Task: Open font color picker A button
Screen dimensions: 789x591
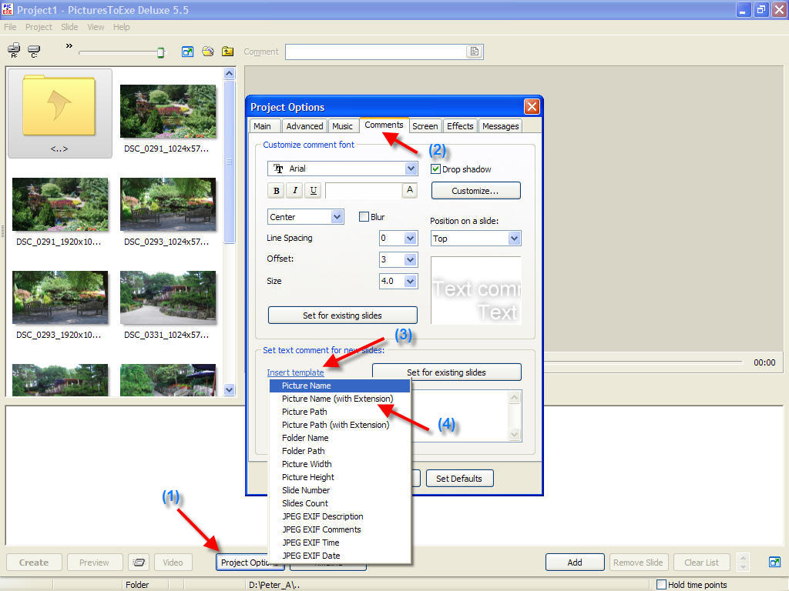Action: [x=410, y=190]
